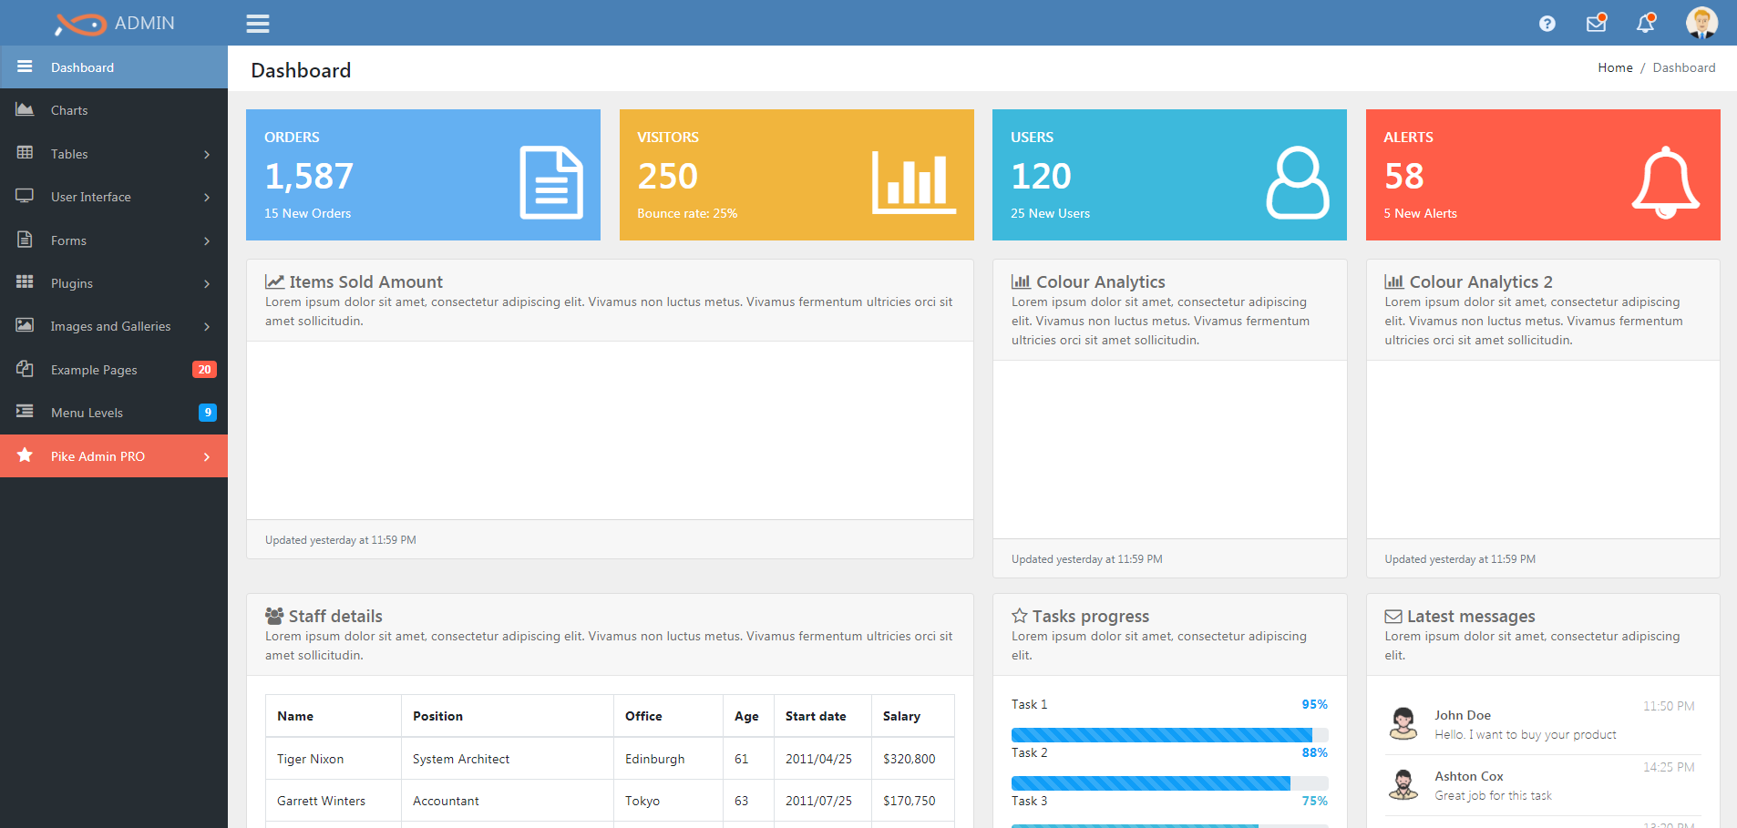Click the bar chart icon in Visitors card
The width and height of the screenshot is (1737, 828).
tap(914, 182)
